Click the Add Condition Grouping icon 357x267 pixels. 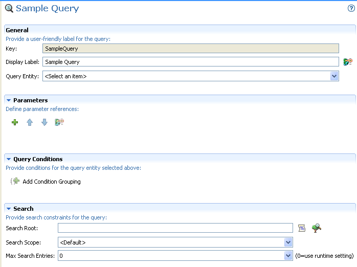coord(15,181)
